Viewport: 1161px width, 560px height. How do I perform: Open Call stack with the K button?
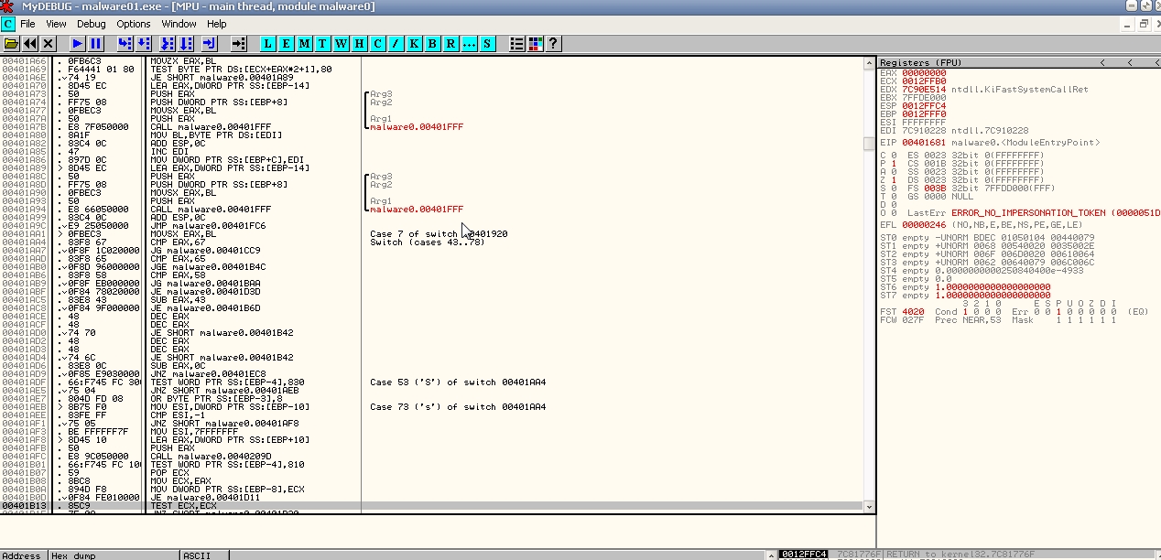coord(414,44)
